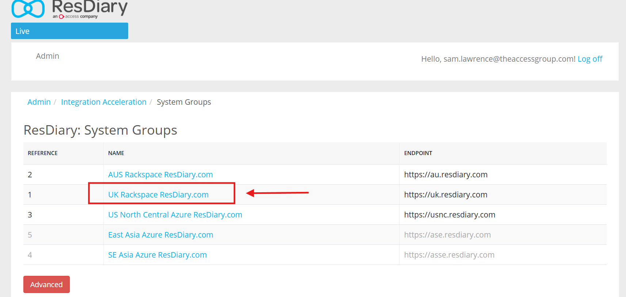The width and height of the screenshot is (626, 297).
Task: Click reference 5 in East Asia row
Action: pyautogui.click(x=30, y=235)
